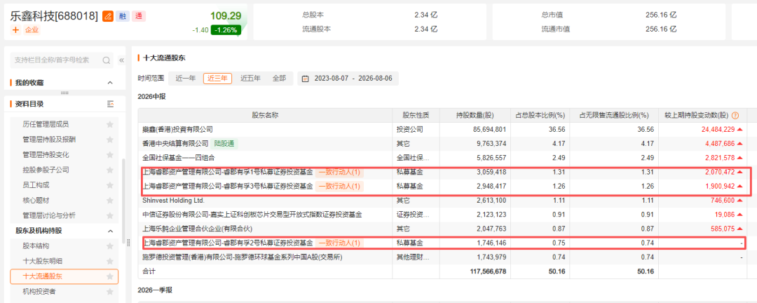Click 一致行动人(1) tag for 睿郡有孚3号
757x303 pixels.
coord(339,187)
